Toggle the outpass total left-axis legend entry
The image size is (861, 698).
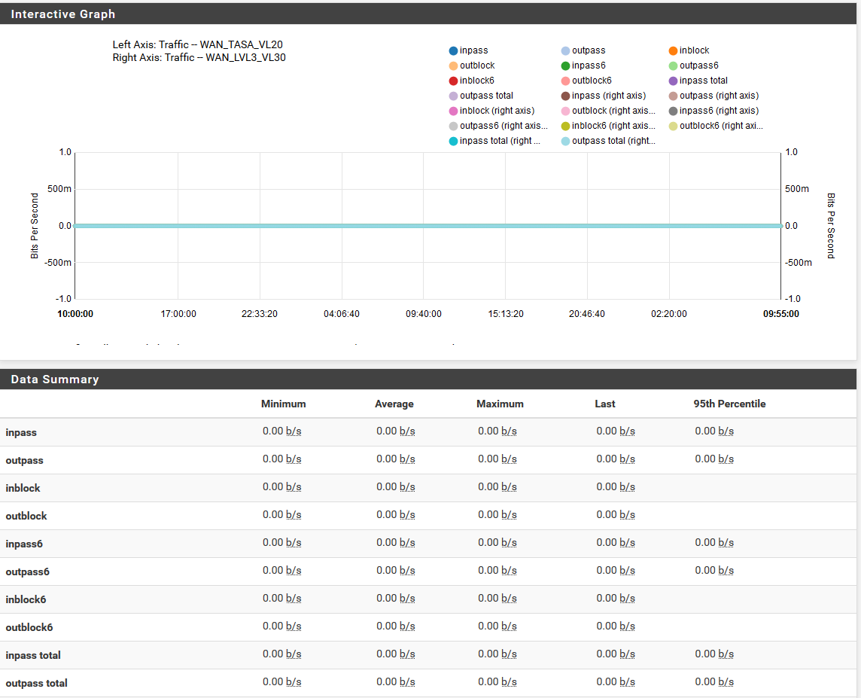(485, 96)
